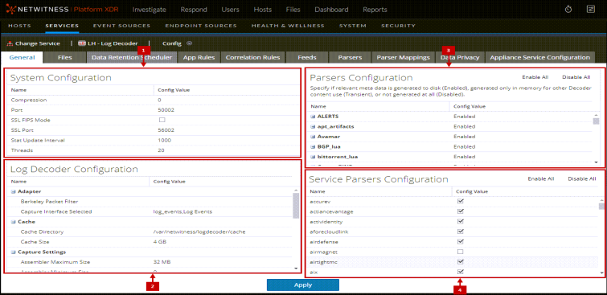The width and height of the screenshot is (607, 295).
Task: Click the Log Decoder Configuration scrollbar thumb
Action: click(x=296, y=206)
